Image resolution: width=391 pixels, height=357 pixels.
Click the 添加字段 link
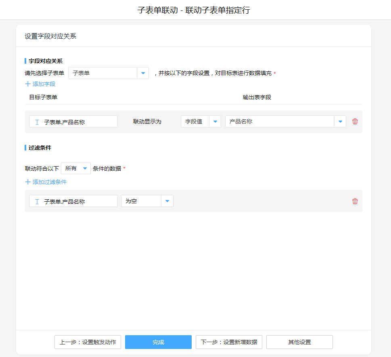point(44,84)
